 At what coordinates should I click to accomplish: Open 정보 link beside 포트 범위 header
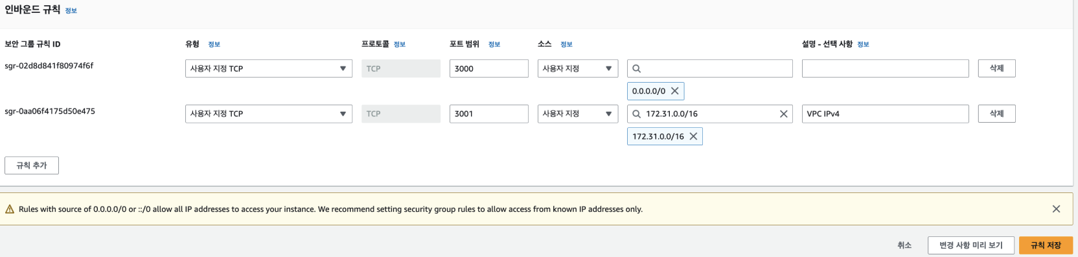[x=494, y=45]
